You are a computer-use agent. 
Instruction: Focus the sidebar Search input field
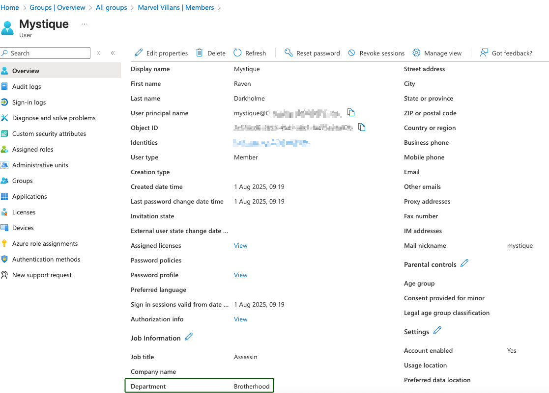click(x=46, y=53)
